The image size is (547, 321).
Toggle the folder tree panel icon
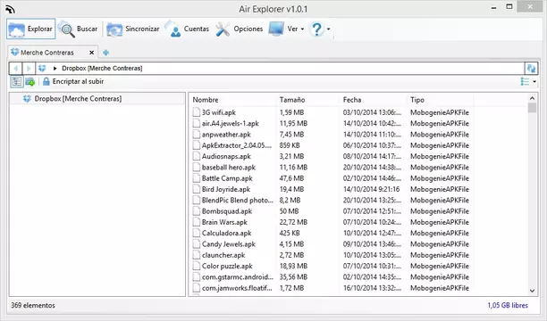16,81
